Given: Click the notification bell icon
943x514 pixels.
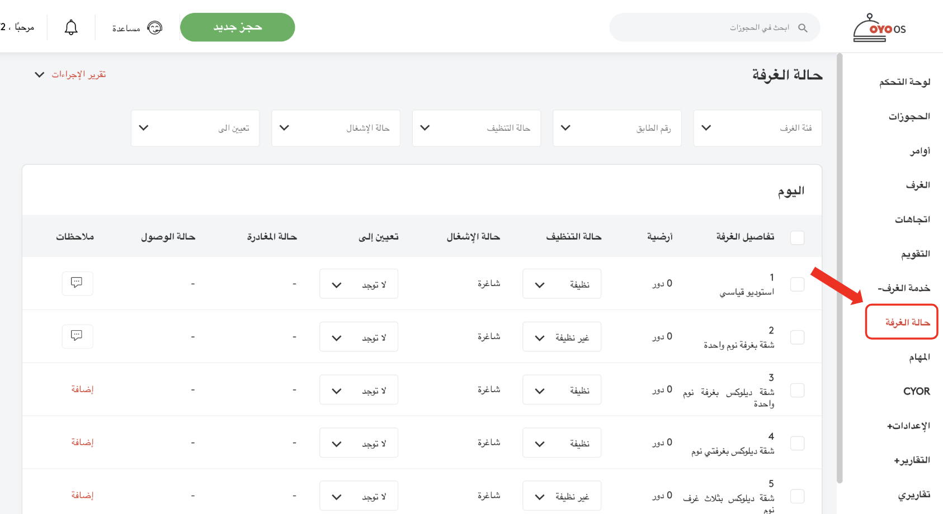Looking at the screenshot, I should (71, 27).
